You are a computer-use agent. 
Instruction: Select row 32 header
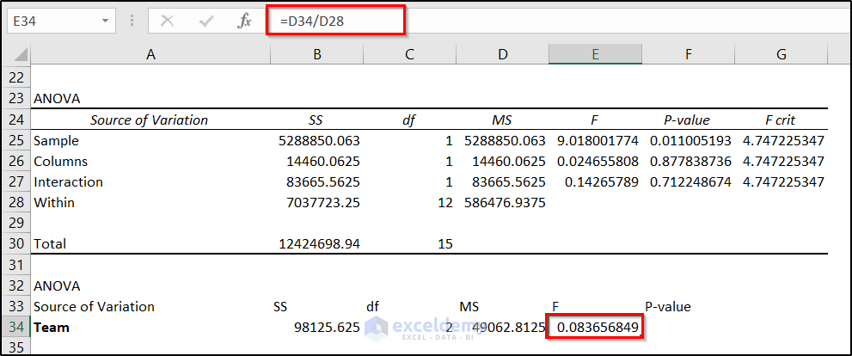(x=17, y=285)
